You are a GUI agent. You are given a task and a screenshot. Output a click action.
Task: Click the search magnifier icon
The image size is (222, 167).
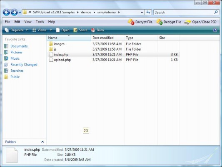click(x=216, y=12)
